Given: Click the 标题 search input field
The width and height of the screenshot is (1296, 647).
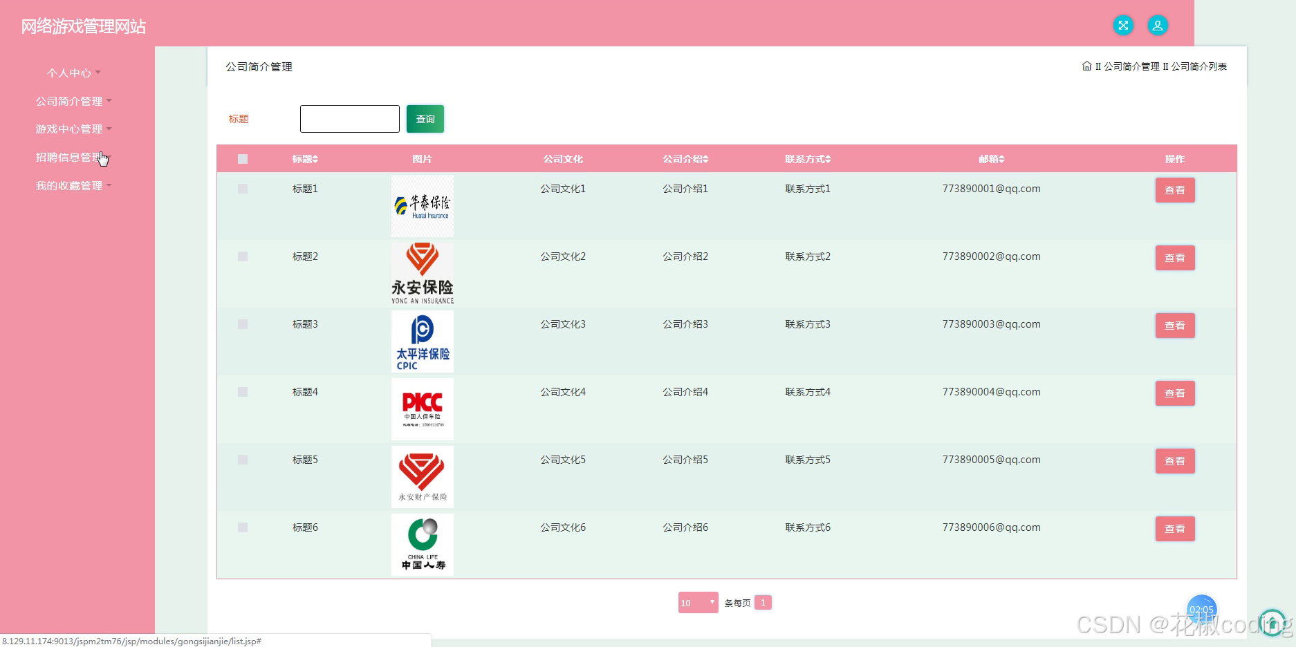Looking at the screenshot, I should click(350, 119).
